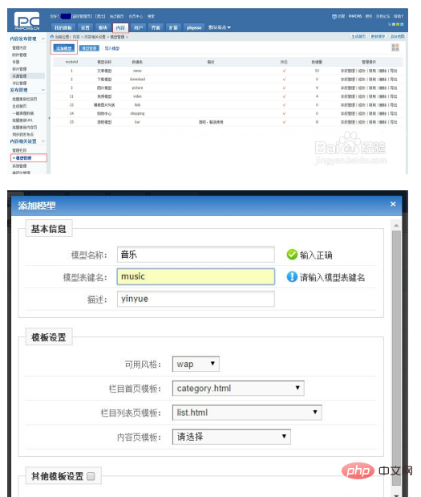Click the 'news' table cell

pos(137,71)
